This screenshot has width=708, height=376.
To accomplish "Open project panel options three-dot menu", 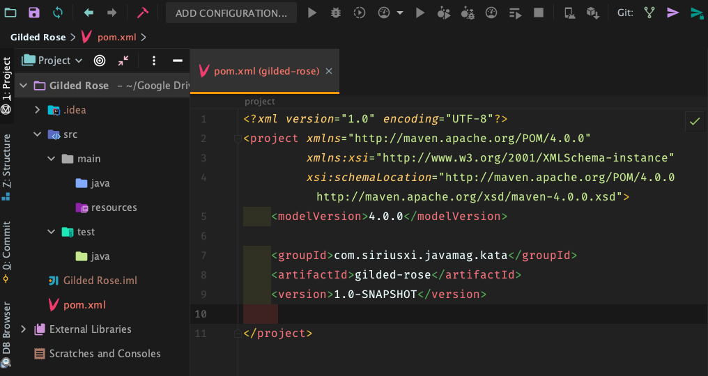I will pyautogui.click(x=154, y=61).
